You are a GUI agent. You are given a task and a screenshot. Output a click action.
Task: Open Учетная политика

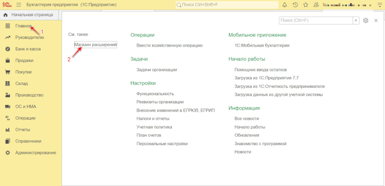click(154, 127)
